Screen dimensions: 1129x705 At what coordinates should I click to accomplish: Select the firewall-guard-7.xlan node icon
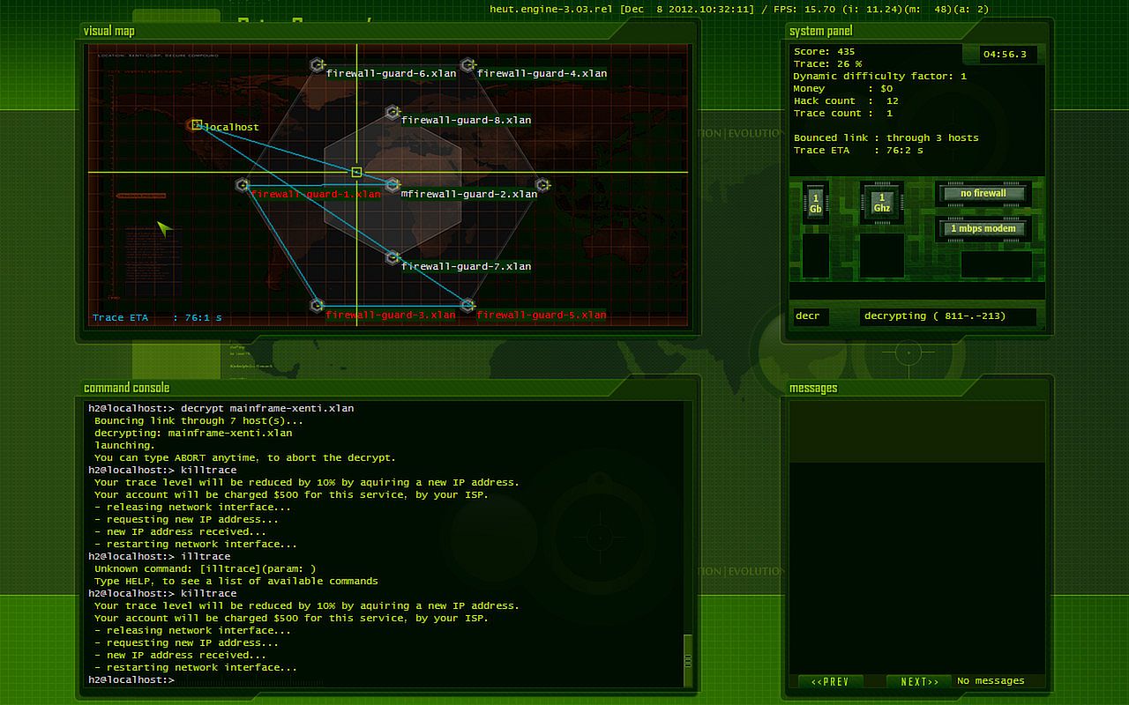click(393, 257)
